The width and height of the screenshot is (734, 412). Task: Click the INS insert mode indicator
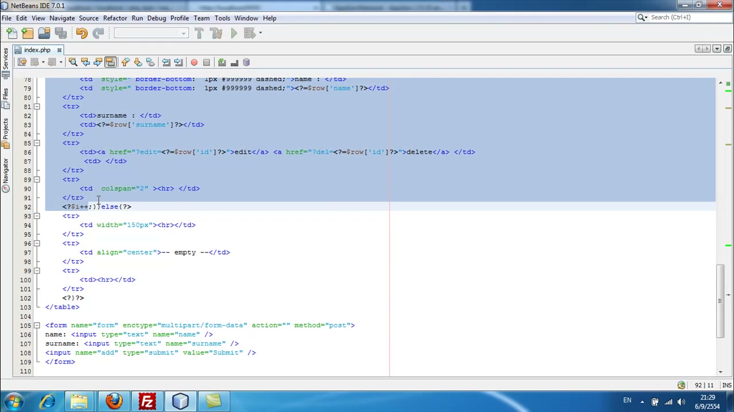[x=727, y=386]
